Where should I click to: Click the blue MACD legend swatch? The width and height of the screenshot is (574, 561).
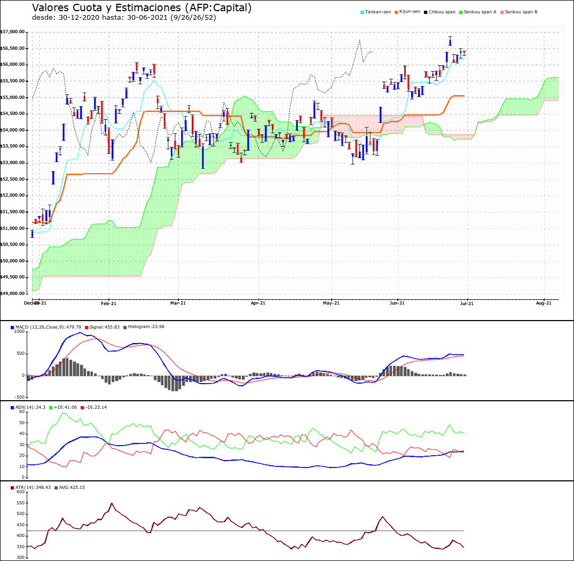(x=12, y=328)
